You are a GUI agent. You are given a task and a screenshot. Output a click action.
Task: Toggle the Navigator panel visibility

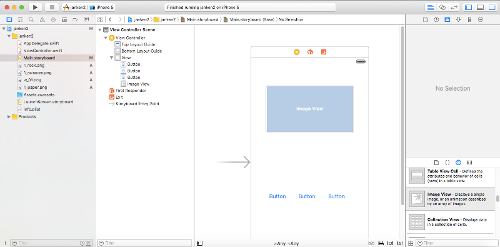(468, 7)
